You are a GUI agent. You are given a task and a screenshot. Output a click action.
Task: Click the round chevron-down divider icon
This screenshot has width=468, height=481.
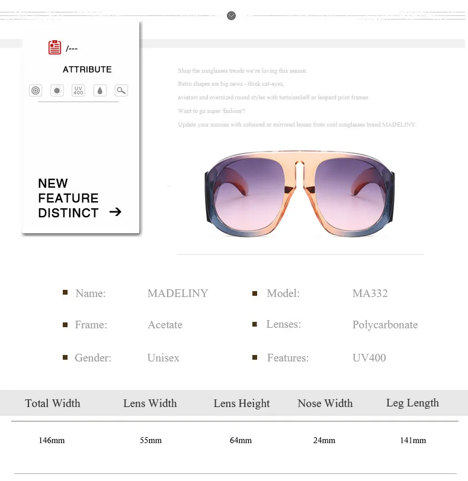[231, 15]
